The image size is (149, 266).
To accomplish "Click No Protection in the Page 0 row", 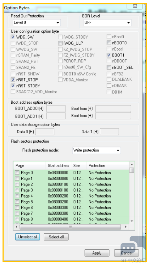I will pyautogui.click(x=100, y=173).
